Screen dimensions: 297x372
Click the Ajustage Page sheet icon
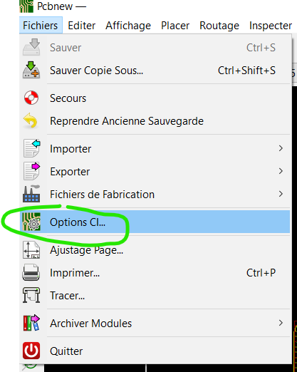(x=31, y=249)
